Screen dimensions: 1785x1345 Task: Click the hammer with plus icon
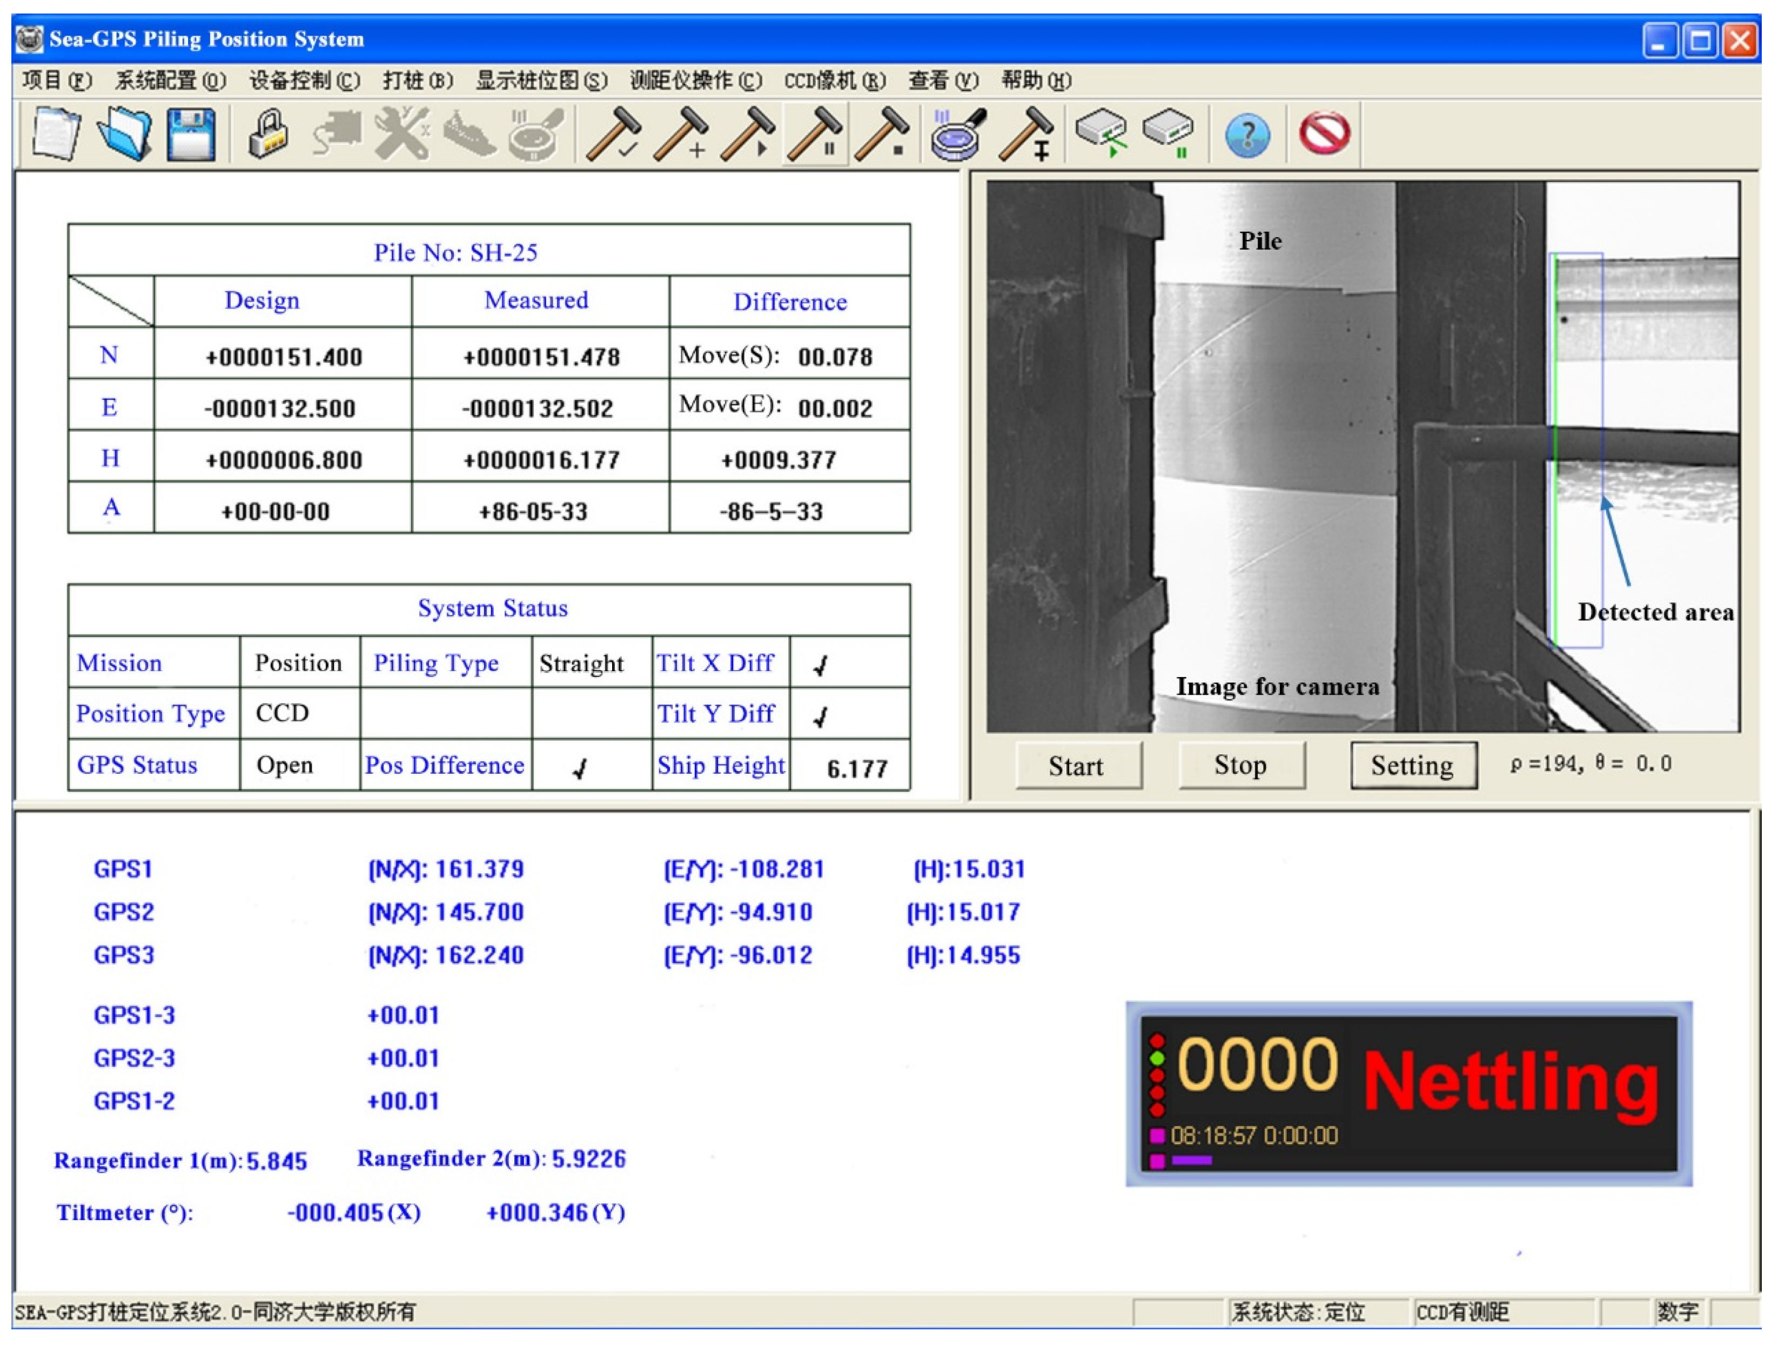tap(680, 134)
